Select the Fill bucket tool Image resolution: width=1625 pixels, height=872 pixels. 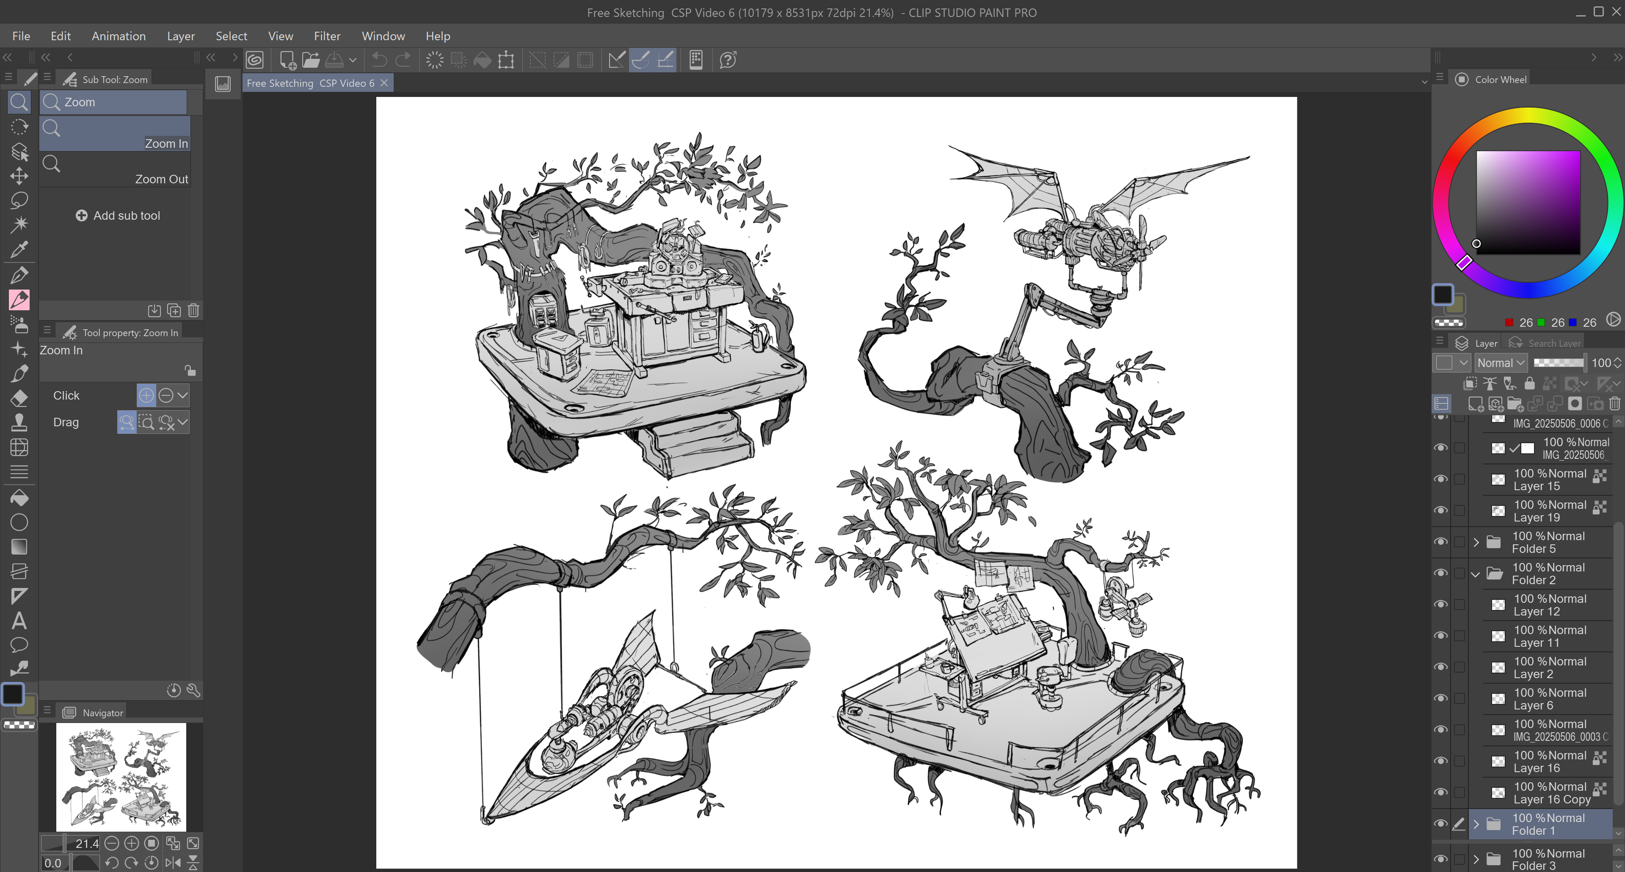pos(19,498)
